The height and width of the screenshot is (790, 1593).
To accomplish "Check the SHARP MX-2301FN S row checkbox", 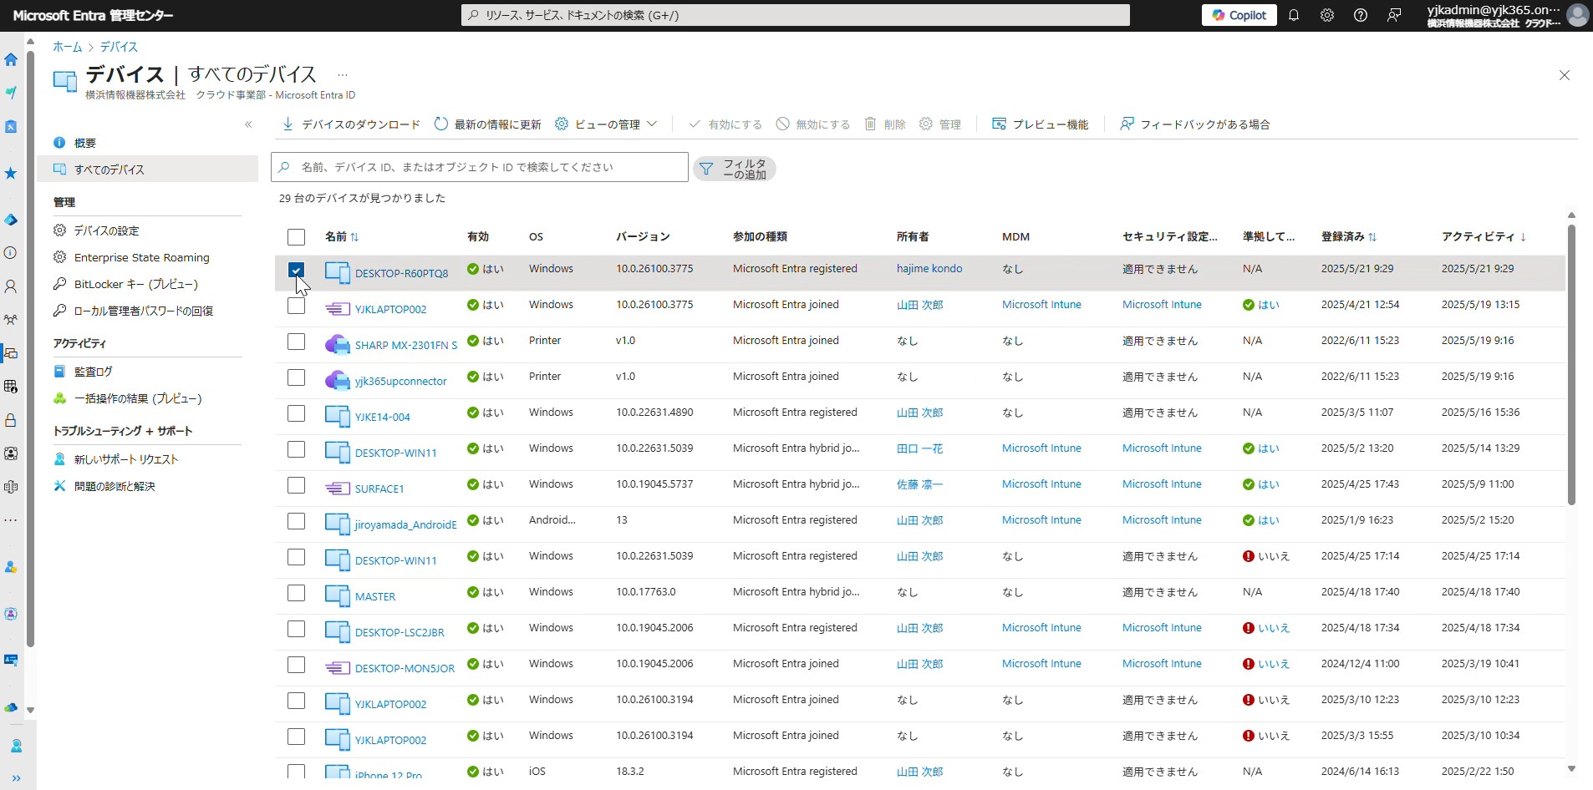I will pyautogui.click(x=296, y=342).
